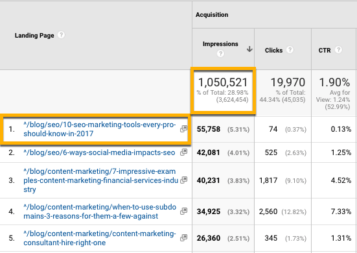Toggle the Impressions descending sort arrow

point(249,49)
